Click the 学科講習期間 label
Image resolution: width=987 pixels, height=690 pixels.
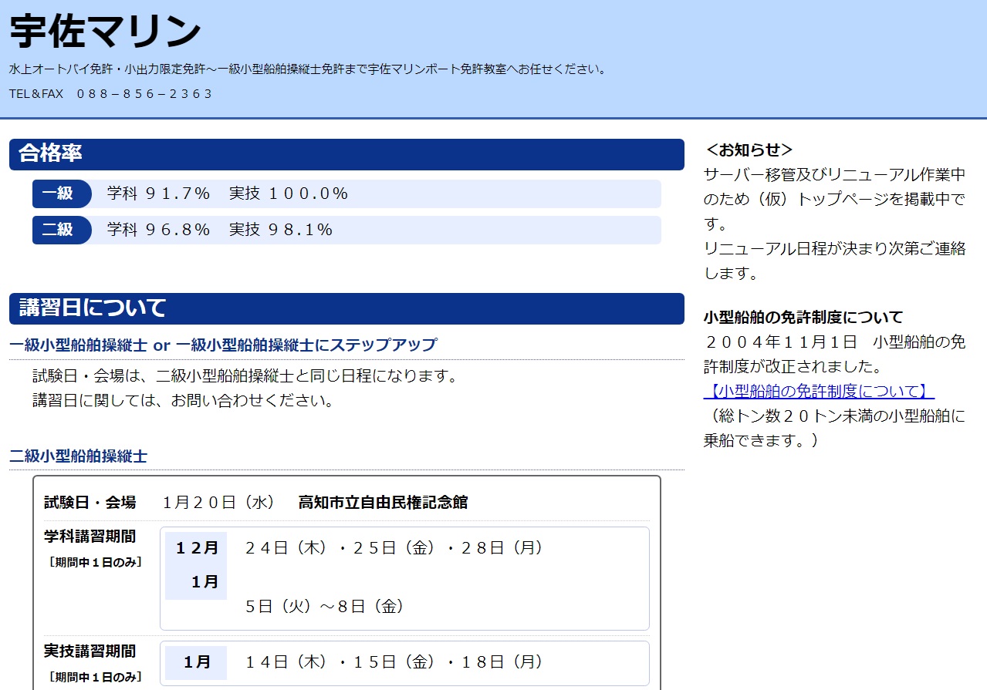point(90,536)
